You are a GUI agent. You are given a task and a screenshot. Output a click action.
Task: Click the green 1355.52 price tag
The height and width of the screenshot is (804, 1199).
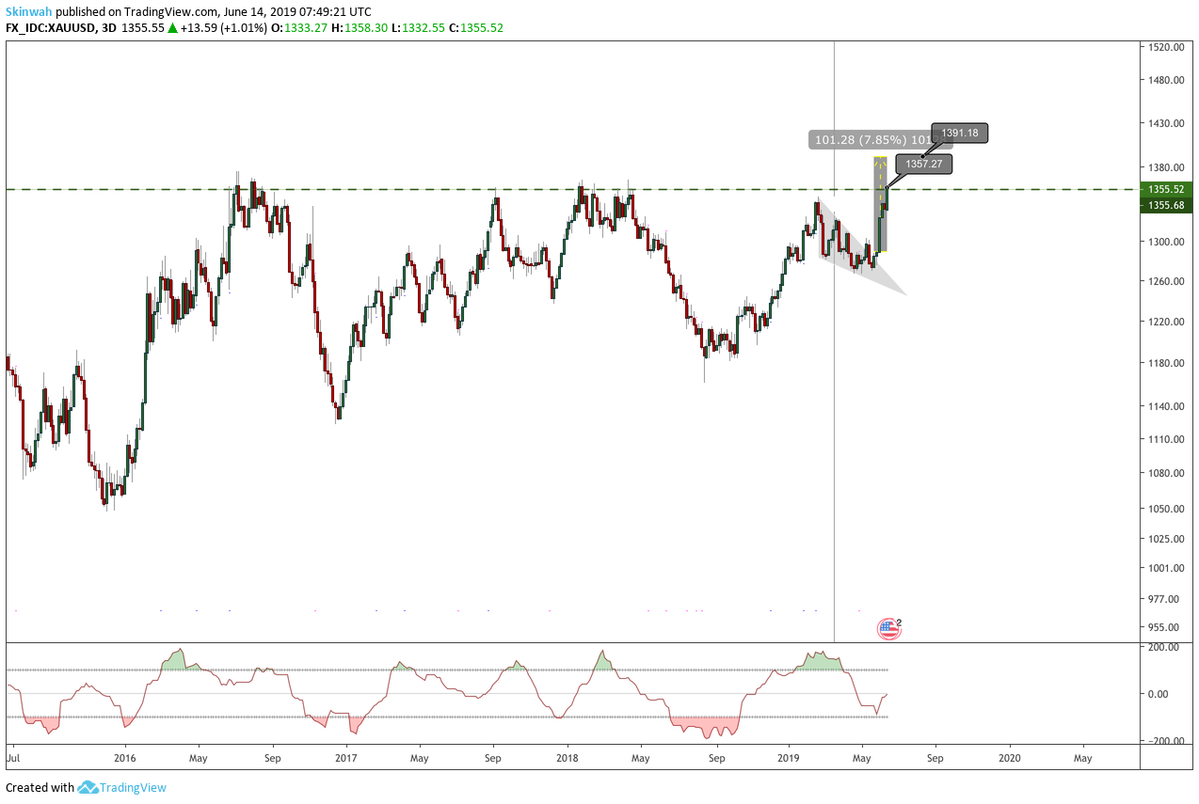tap(1166, 189)
